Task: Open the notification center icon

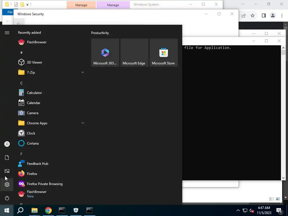Action: pyautogui.click(x=279, y=210)
